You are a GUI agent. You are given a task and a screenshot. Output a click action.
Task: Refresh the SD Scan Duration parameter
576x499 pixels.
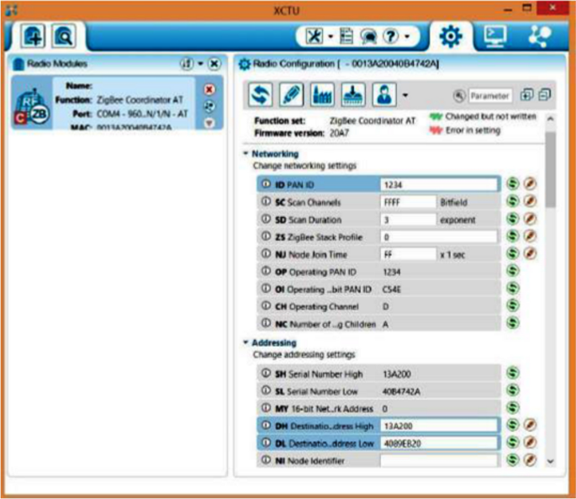513,219
